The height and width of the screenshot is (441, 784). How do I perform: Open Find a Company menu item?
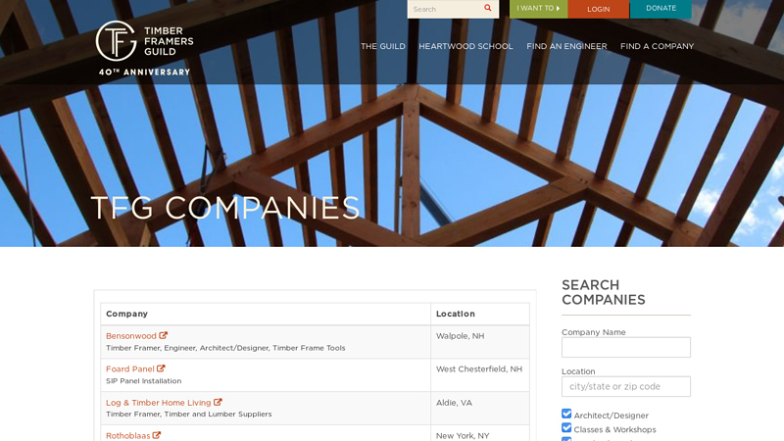coord(657,46)
